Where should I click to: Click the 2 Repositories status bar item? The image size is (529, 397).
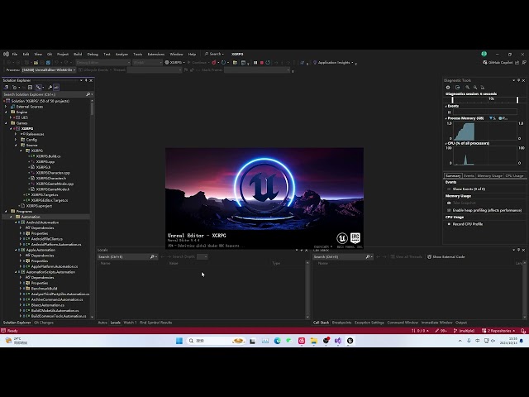(498, 331)
